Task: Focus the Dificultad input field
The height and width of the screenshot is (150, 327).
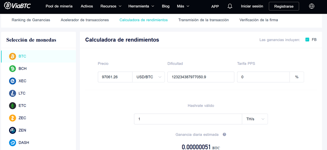Action: (201, 77)
